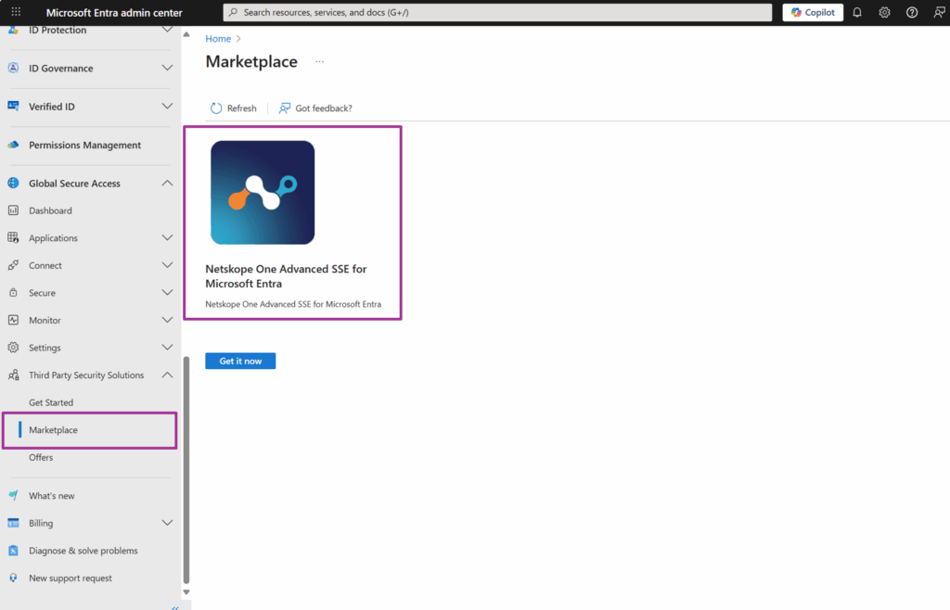This screenshot has height=610, width=950.
Task: Select the Dashboard menu item
Action: click(50, 210)
